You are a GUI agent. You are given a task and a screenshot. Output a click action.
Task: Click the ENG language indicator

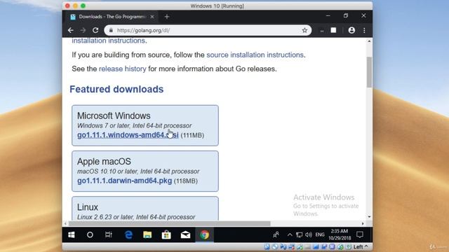(320, 235)
